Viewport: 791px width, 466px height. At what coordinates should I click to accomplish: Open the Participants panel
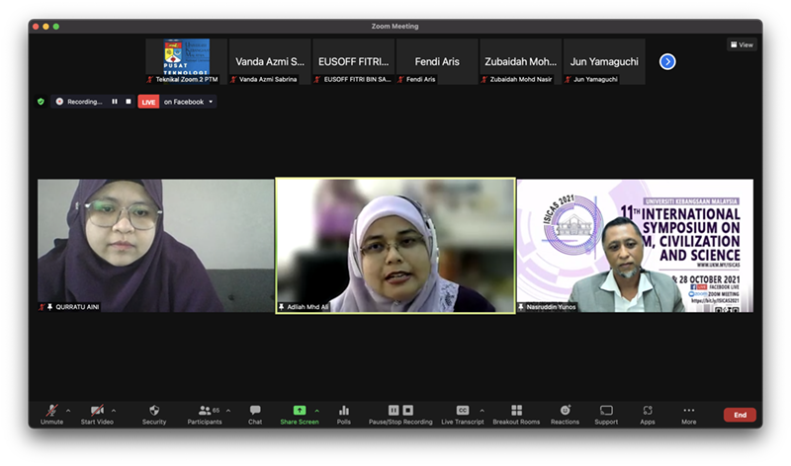205,412
